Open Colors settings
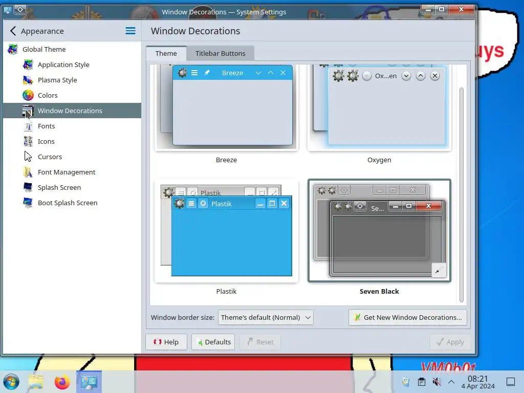The image size is (524, 393). pos(72,95)
